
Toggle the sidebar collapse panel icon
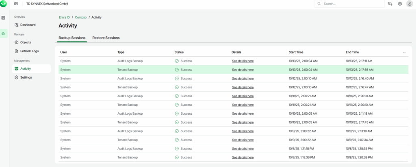(16, 4)
